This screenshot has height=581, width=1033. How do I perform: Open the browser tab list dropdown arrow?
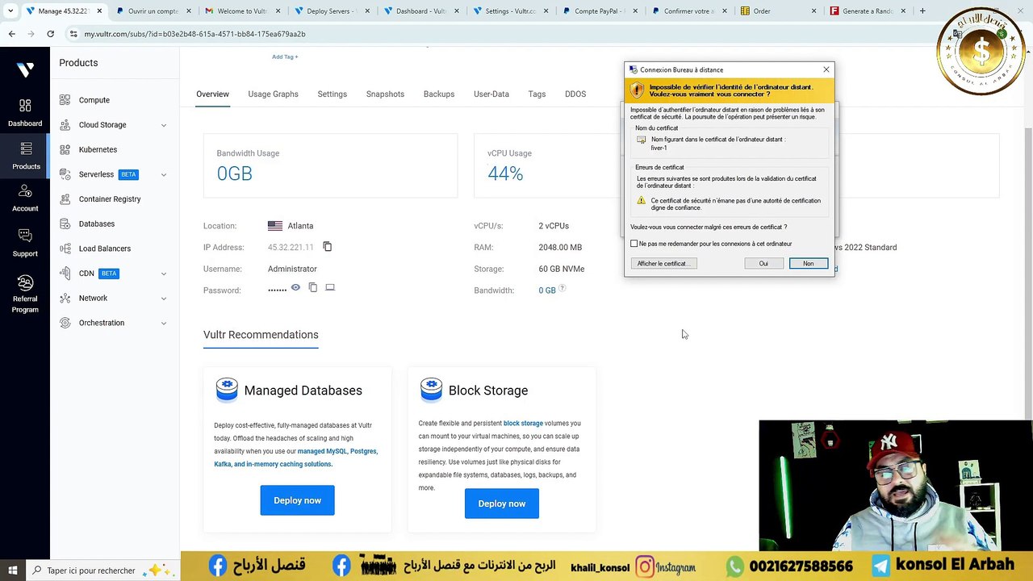pos(10,11)
